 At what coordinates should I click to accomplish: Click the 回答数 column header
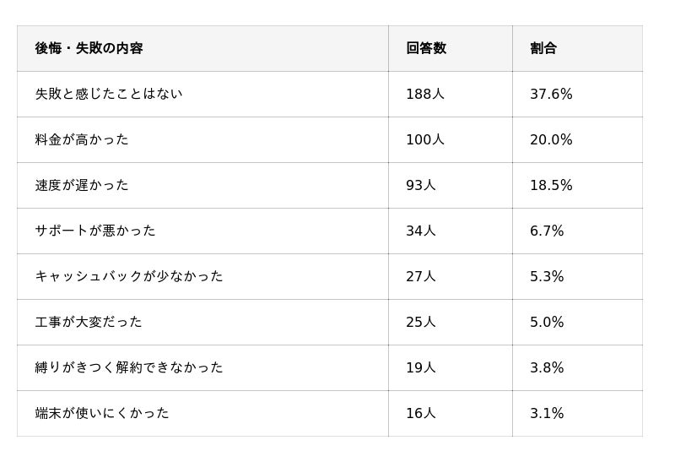426,49
